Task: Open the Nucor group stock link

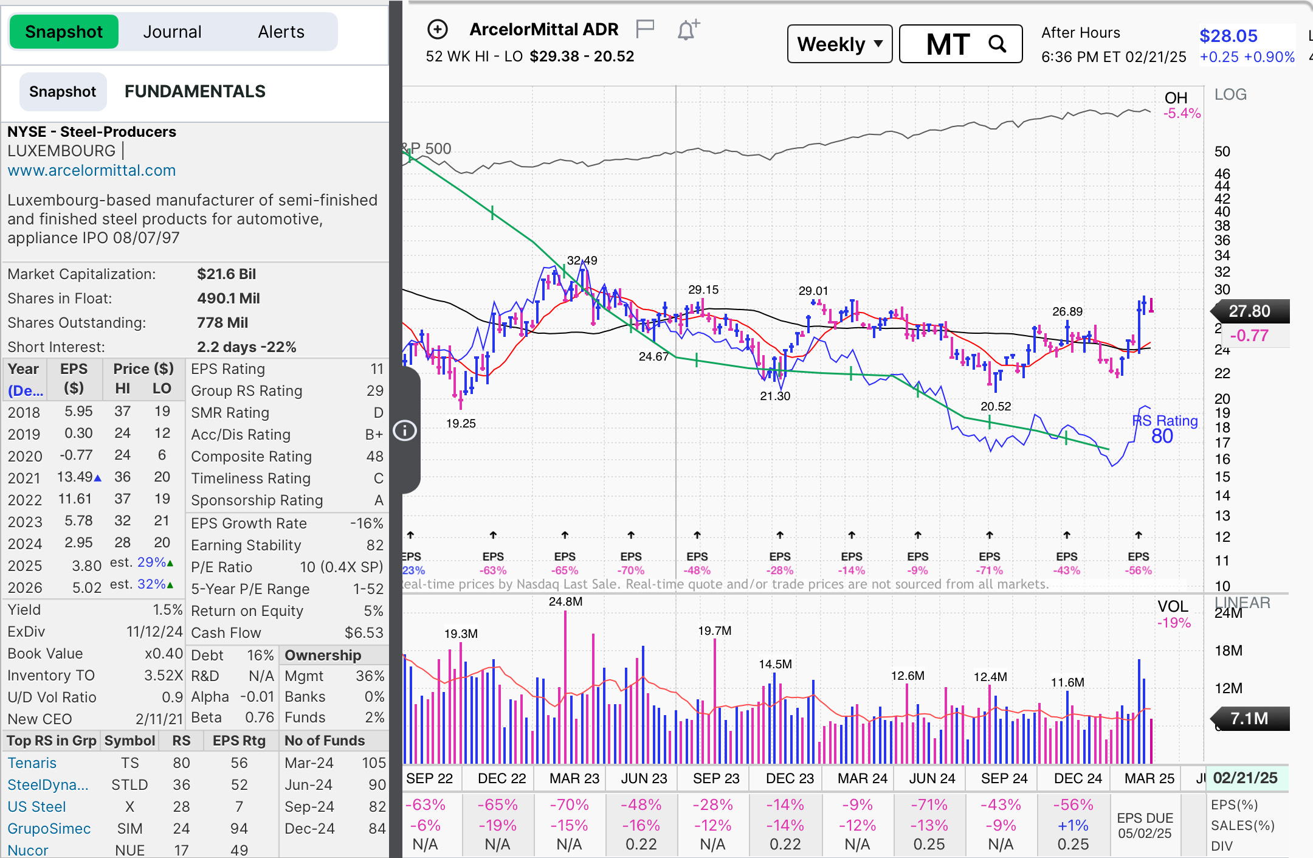Action: click(x=27, y=850)
